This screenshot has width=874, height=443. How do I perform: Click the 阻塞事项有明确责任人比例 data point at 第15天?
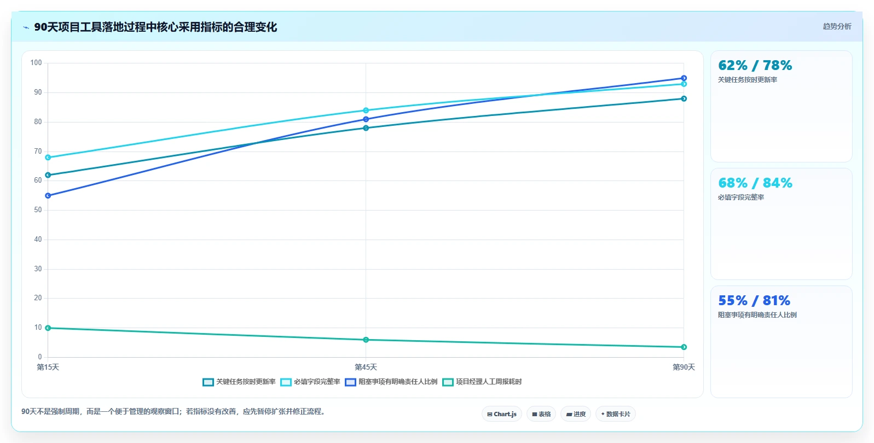pyautogui.click(x=48, y=195)
